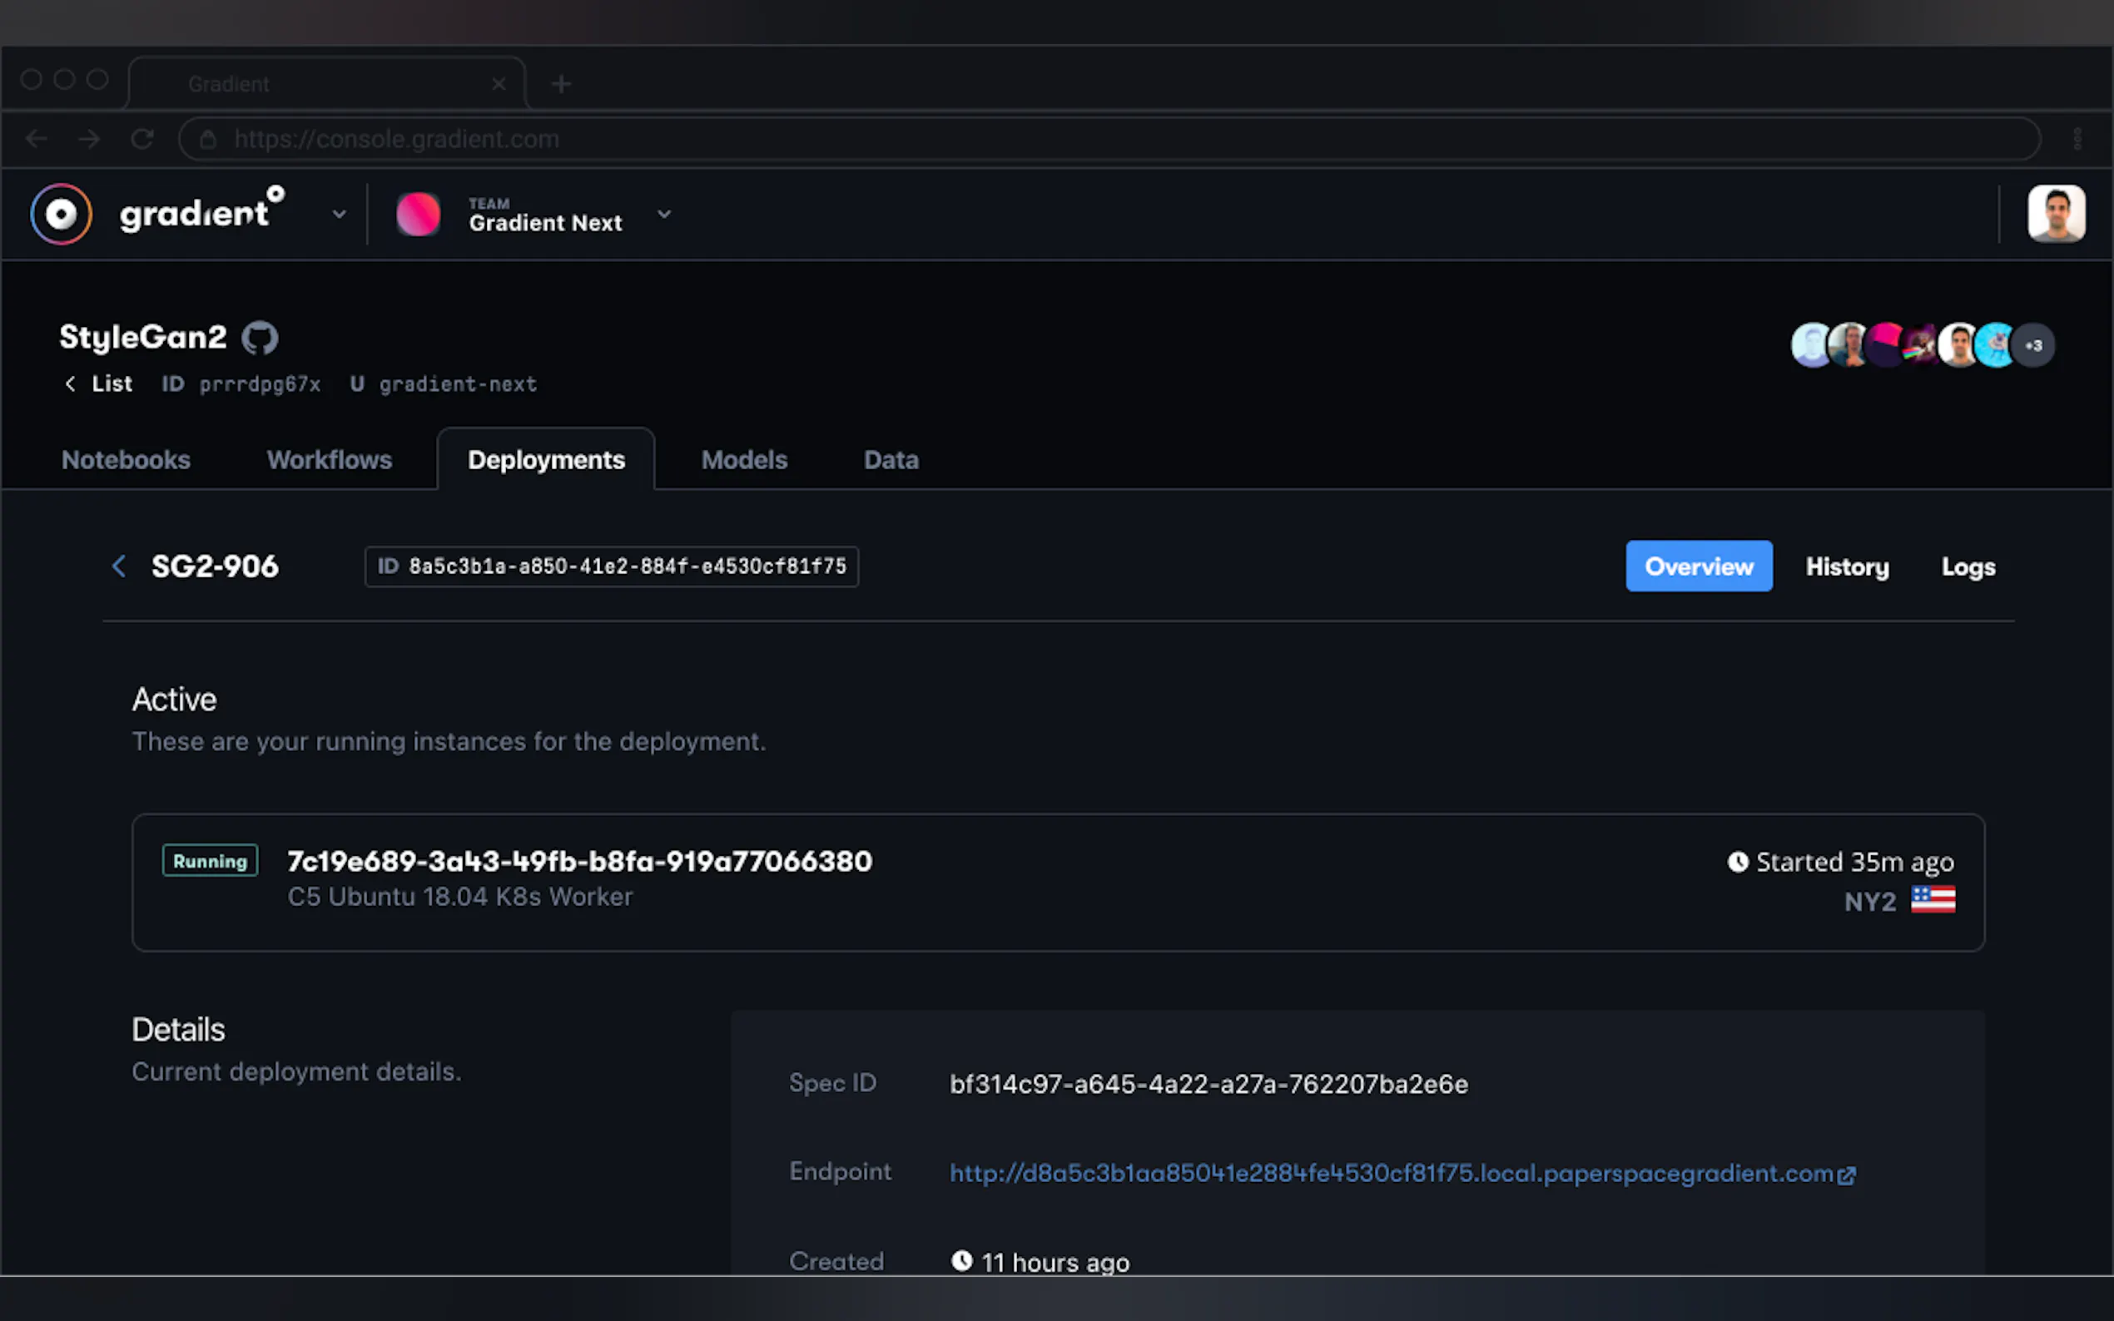Switch to the Models tab
Screen dimensions: 2114x1321
click(x=744, y=459)
